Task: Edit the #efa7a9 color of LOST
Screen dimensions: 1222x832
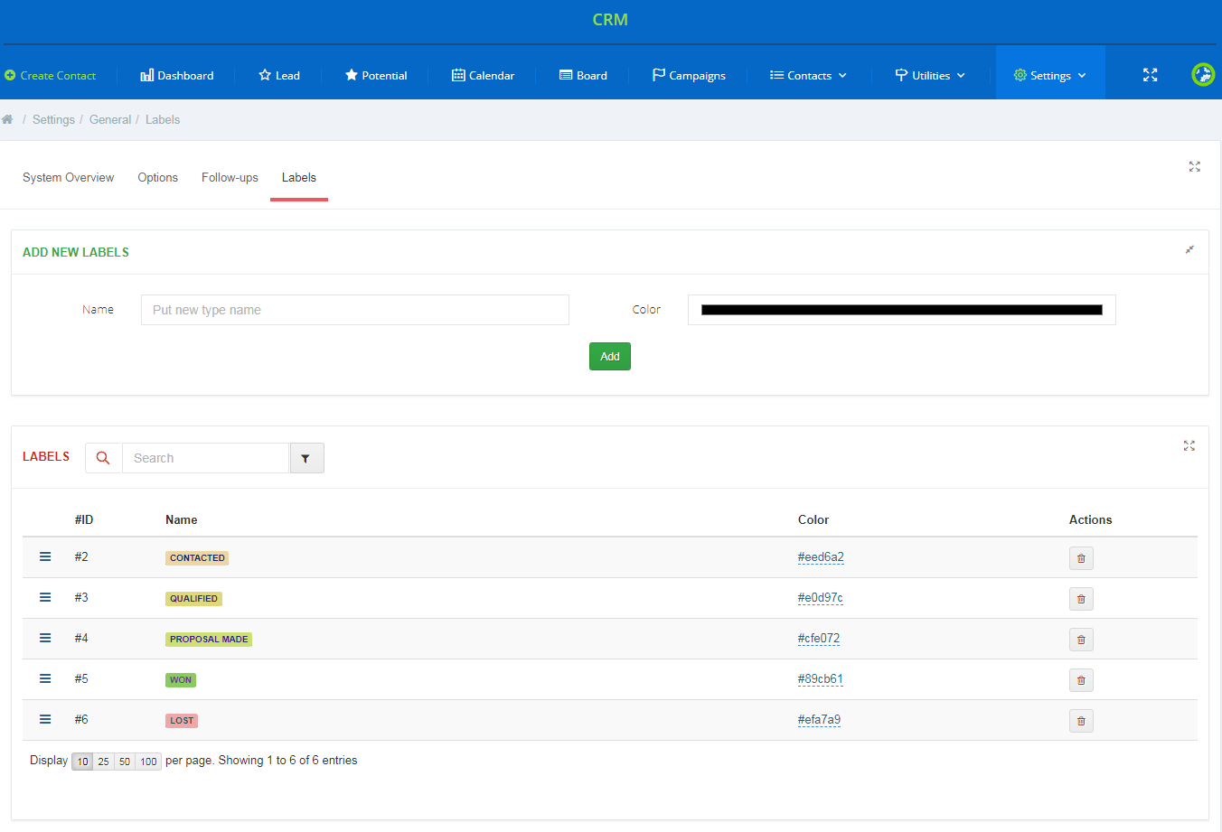Action: coord(819,720)
